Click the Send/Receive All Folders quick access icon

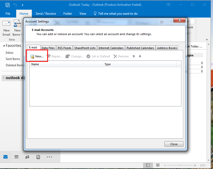pyautogui.click(x=8, y=5)
